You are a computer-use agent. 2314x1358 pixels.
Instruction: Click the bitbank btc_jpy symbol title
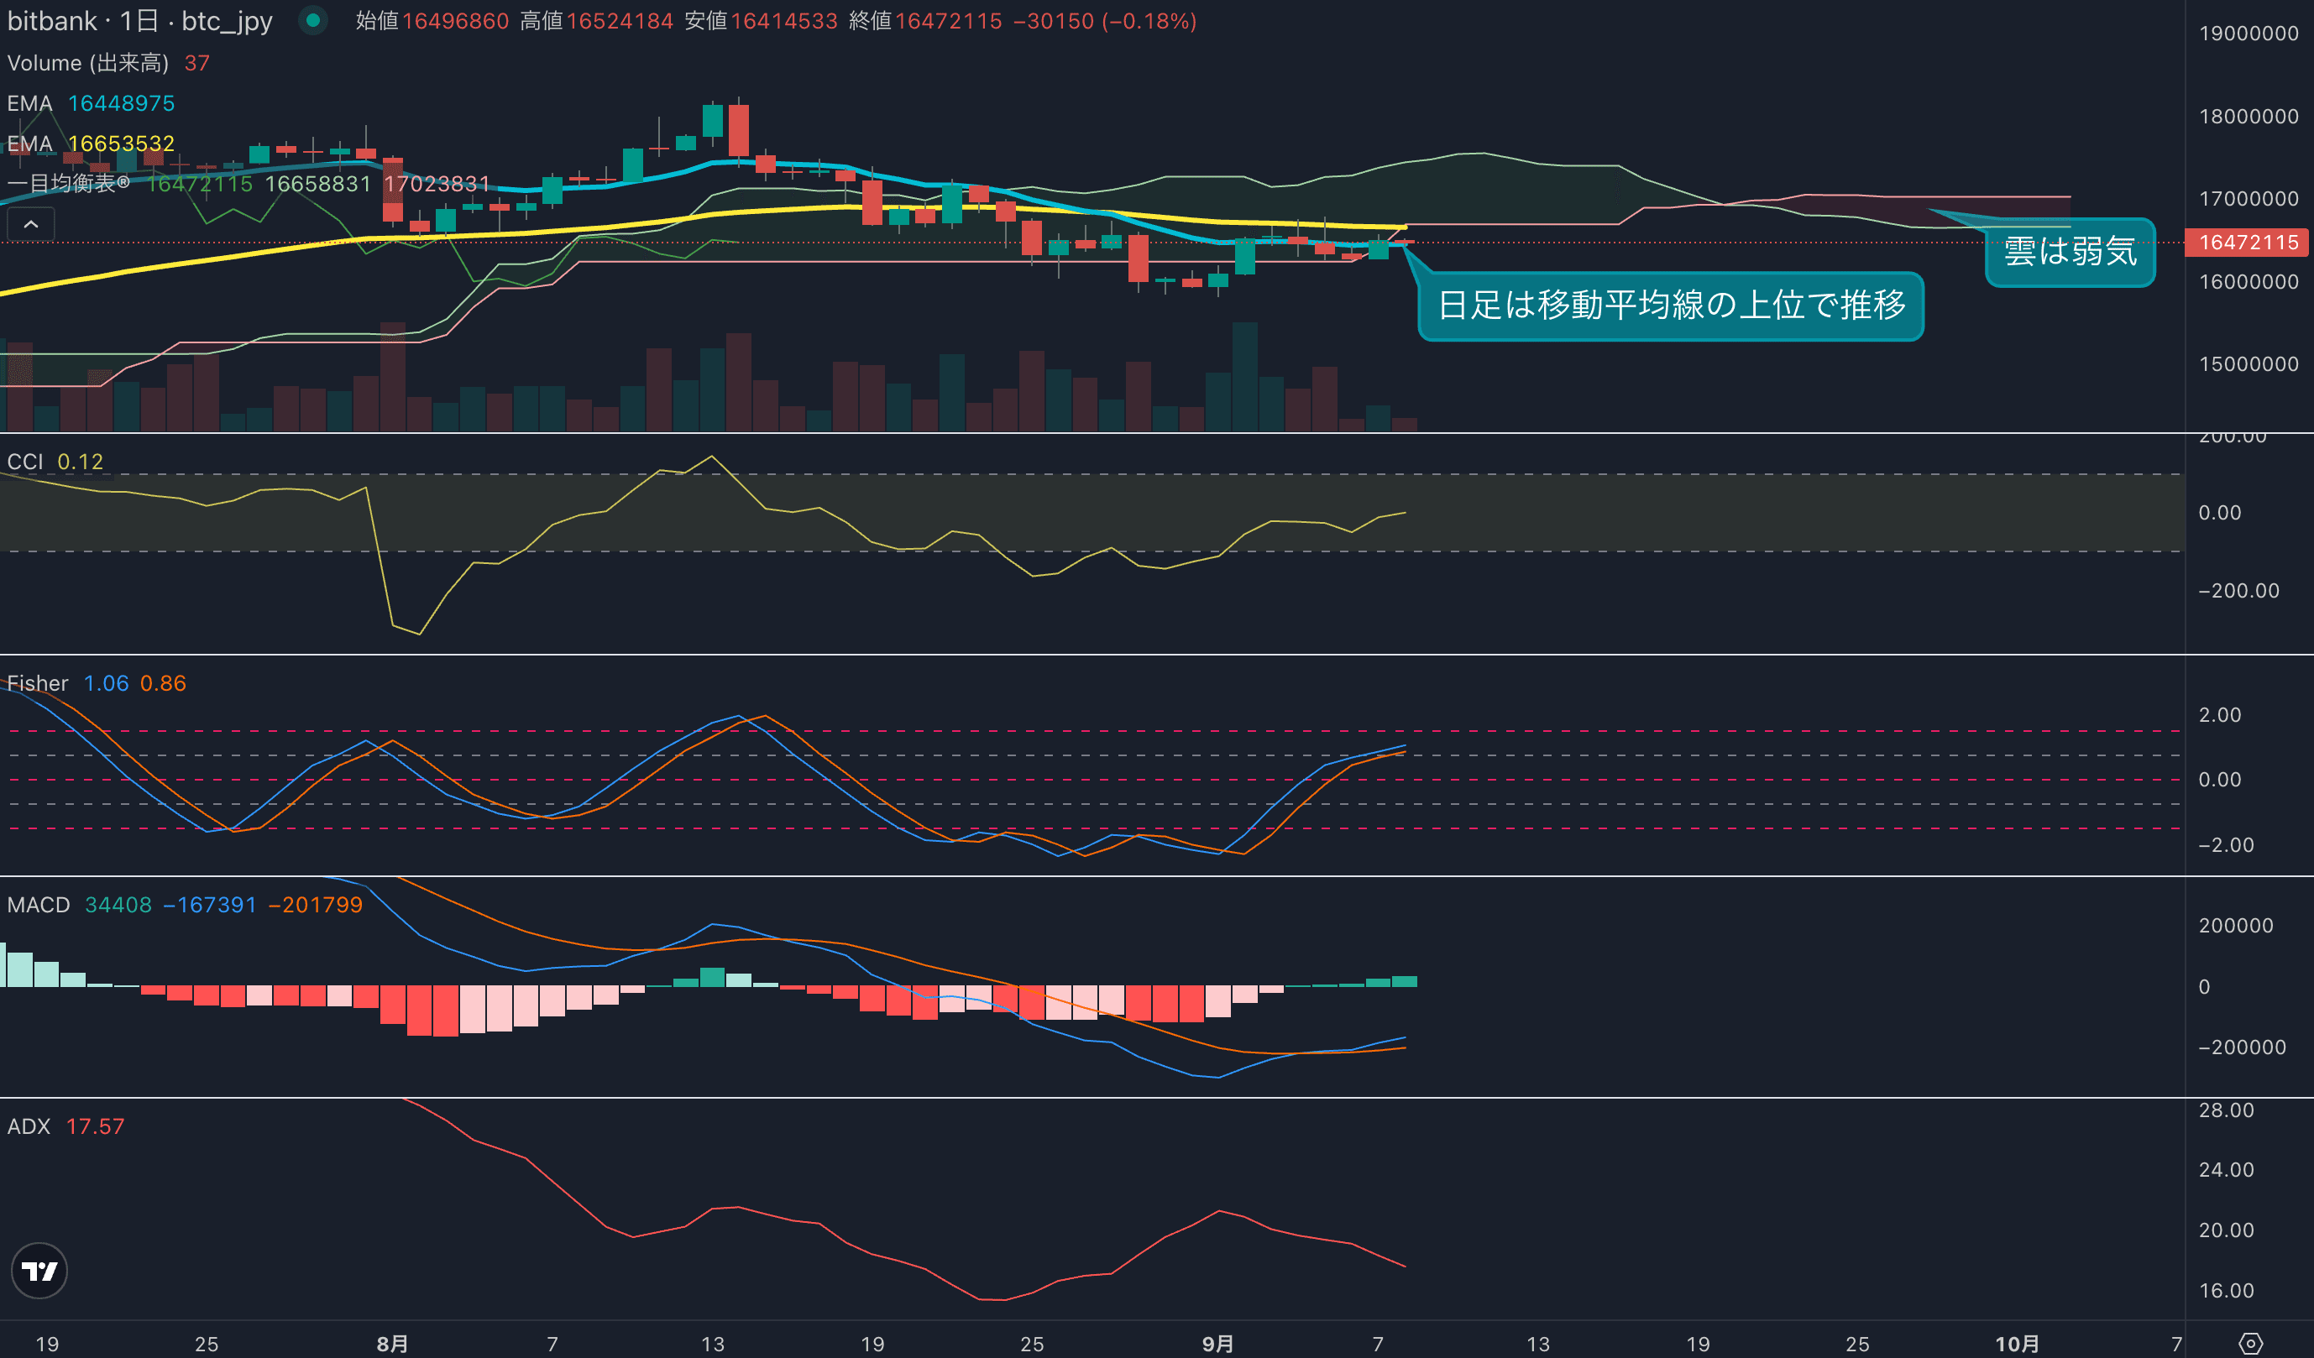pos(139,21)
